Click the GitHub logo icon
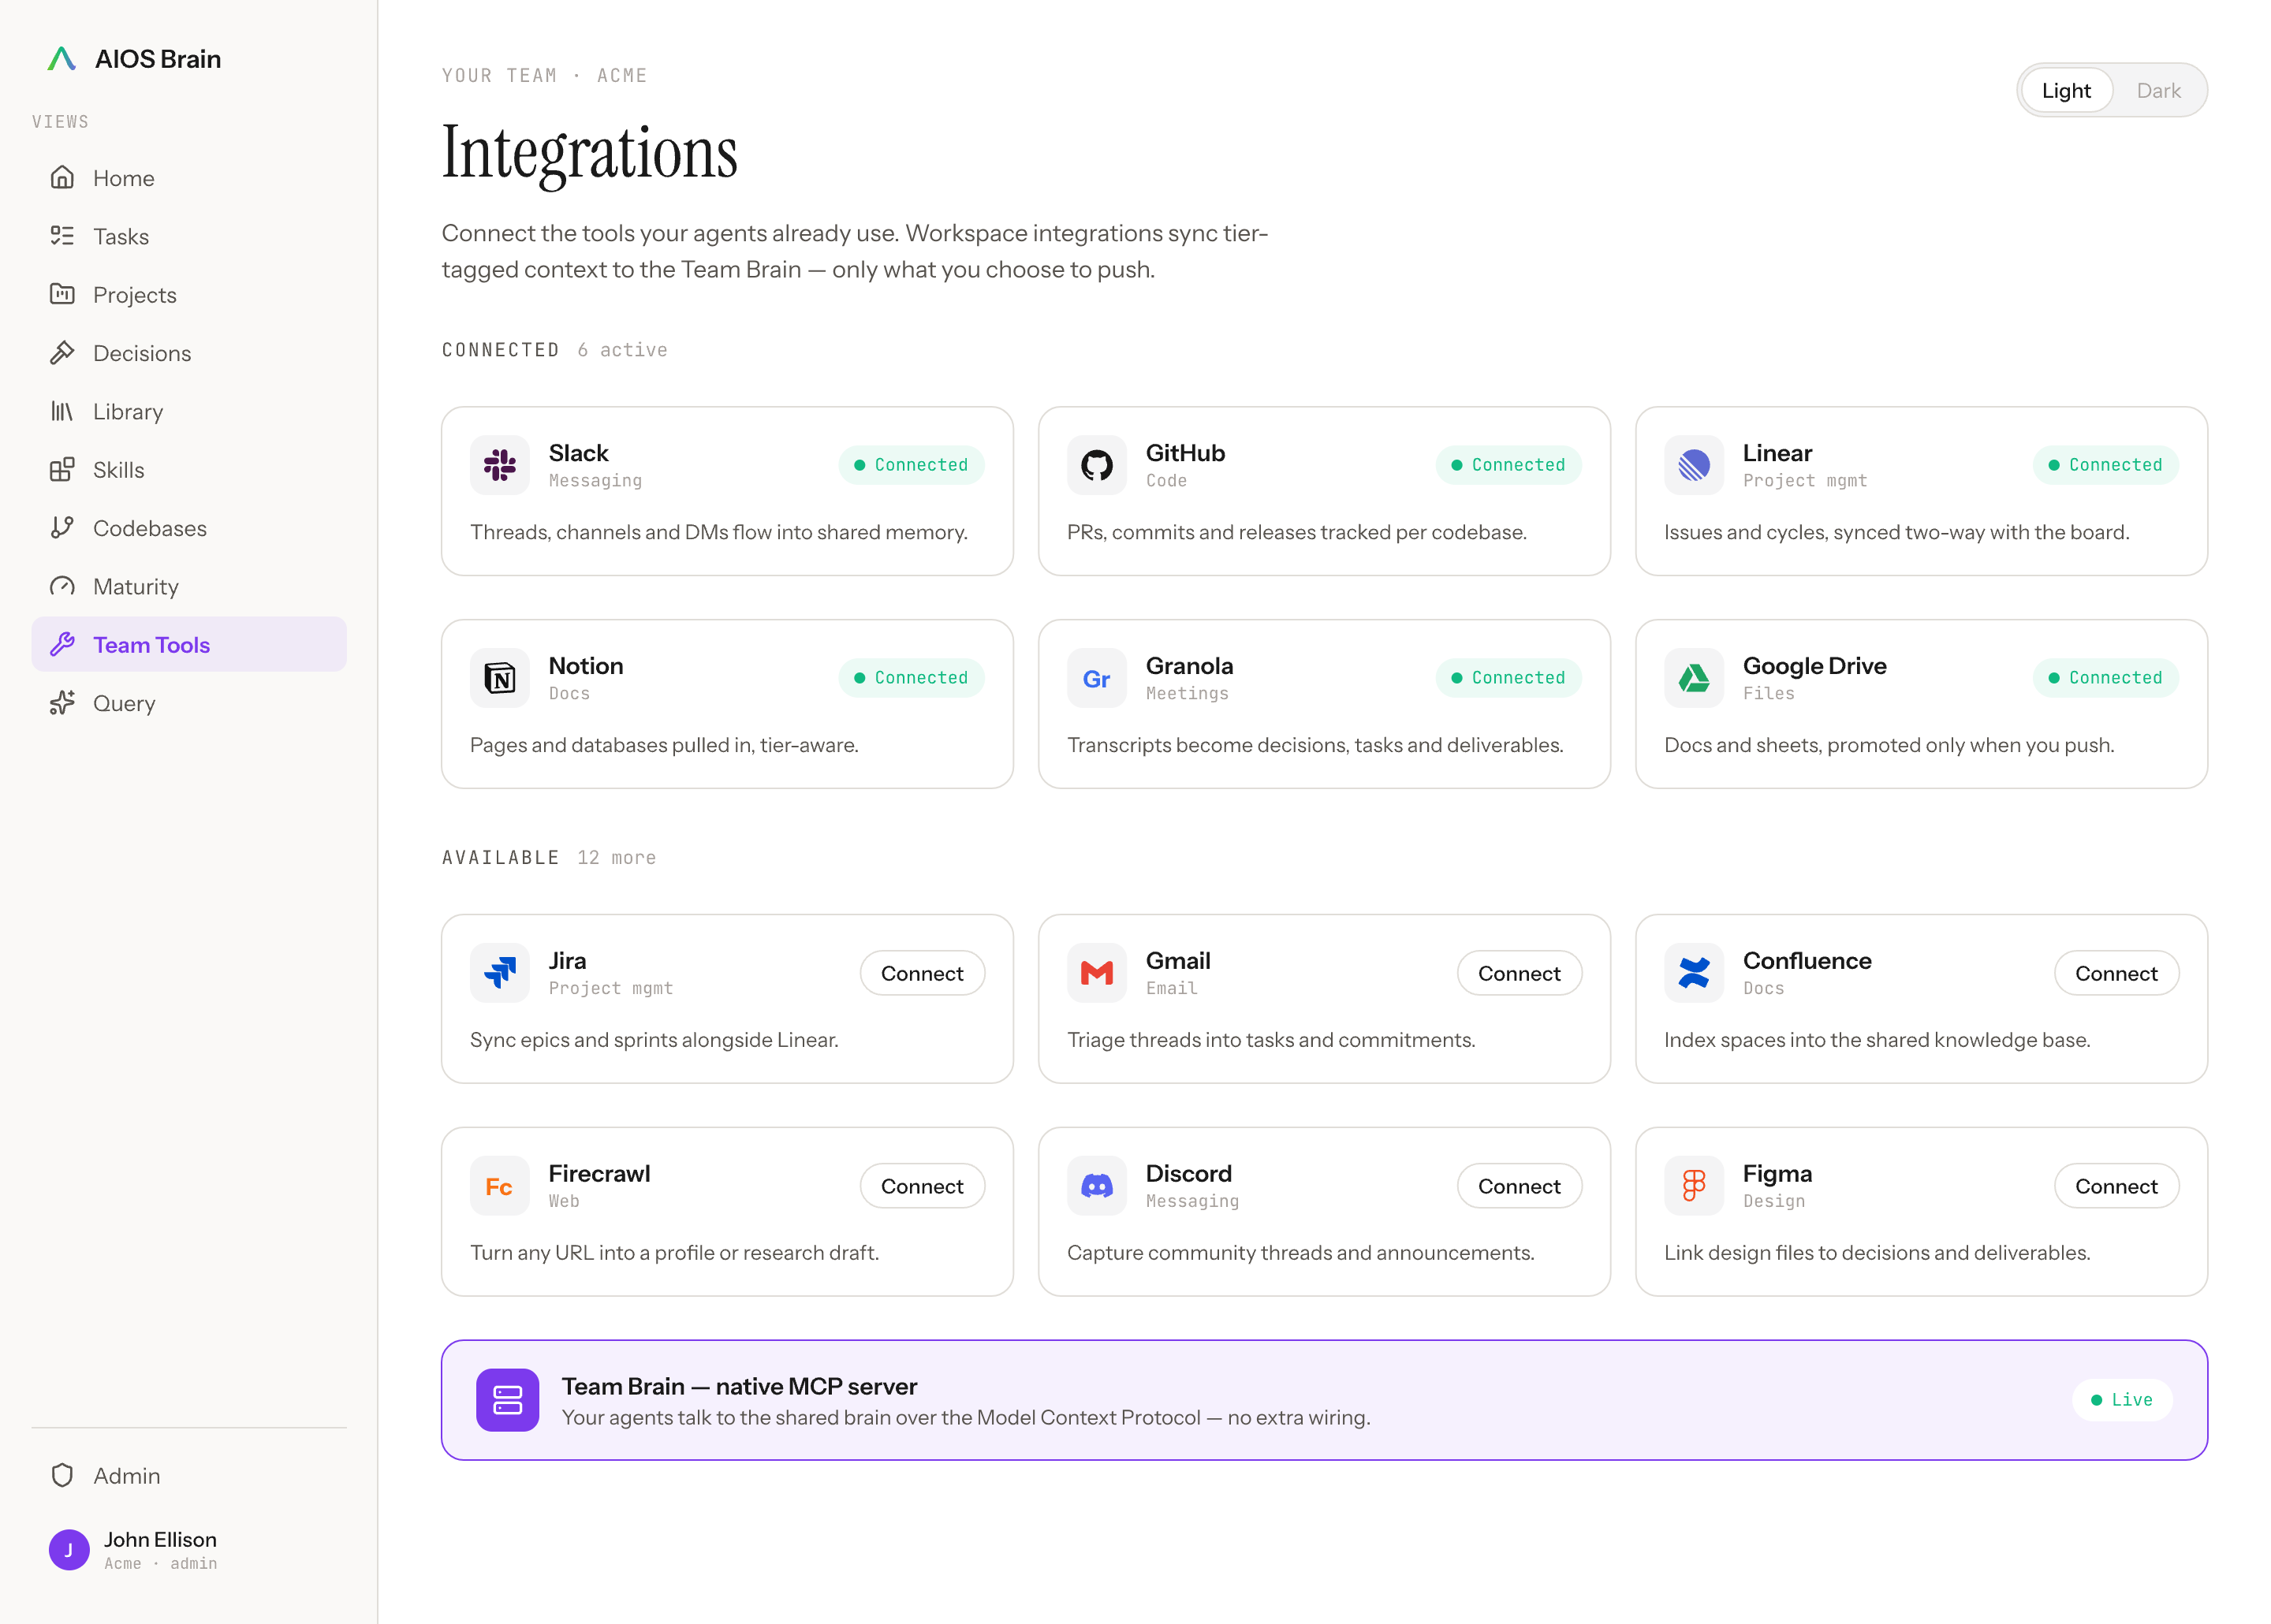The width and height of the screenshot is (2271, 1624). tap(1096, 465)
